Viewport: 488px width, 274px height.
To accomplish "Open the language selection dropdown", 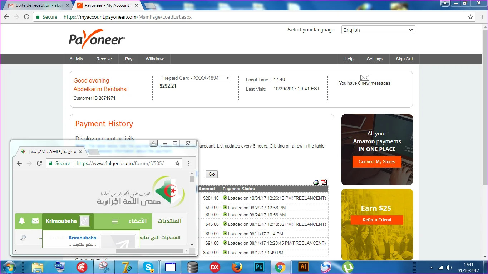I will pos(378,30).
